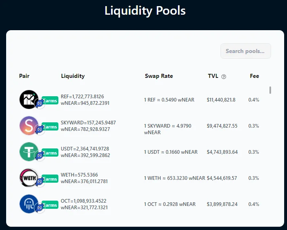
Task: Select the USDT=2,364,741.9728 liquidity value
Action: 85,148
